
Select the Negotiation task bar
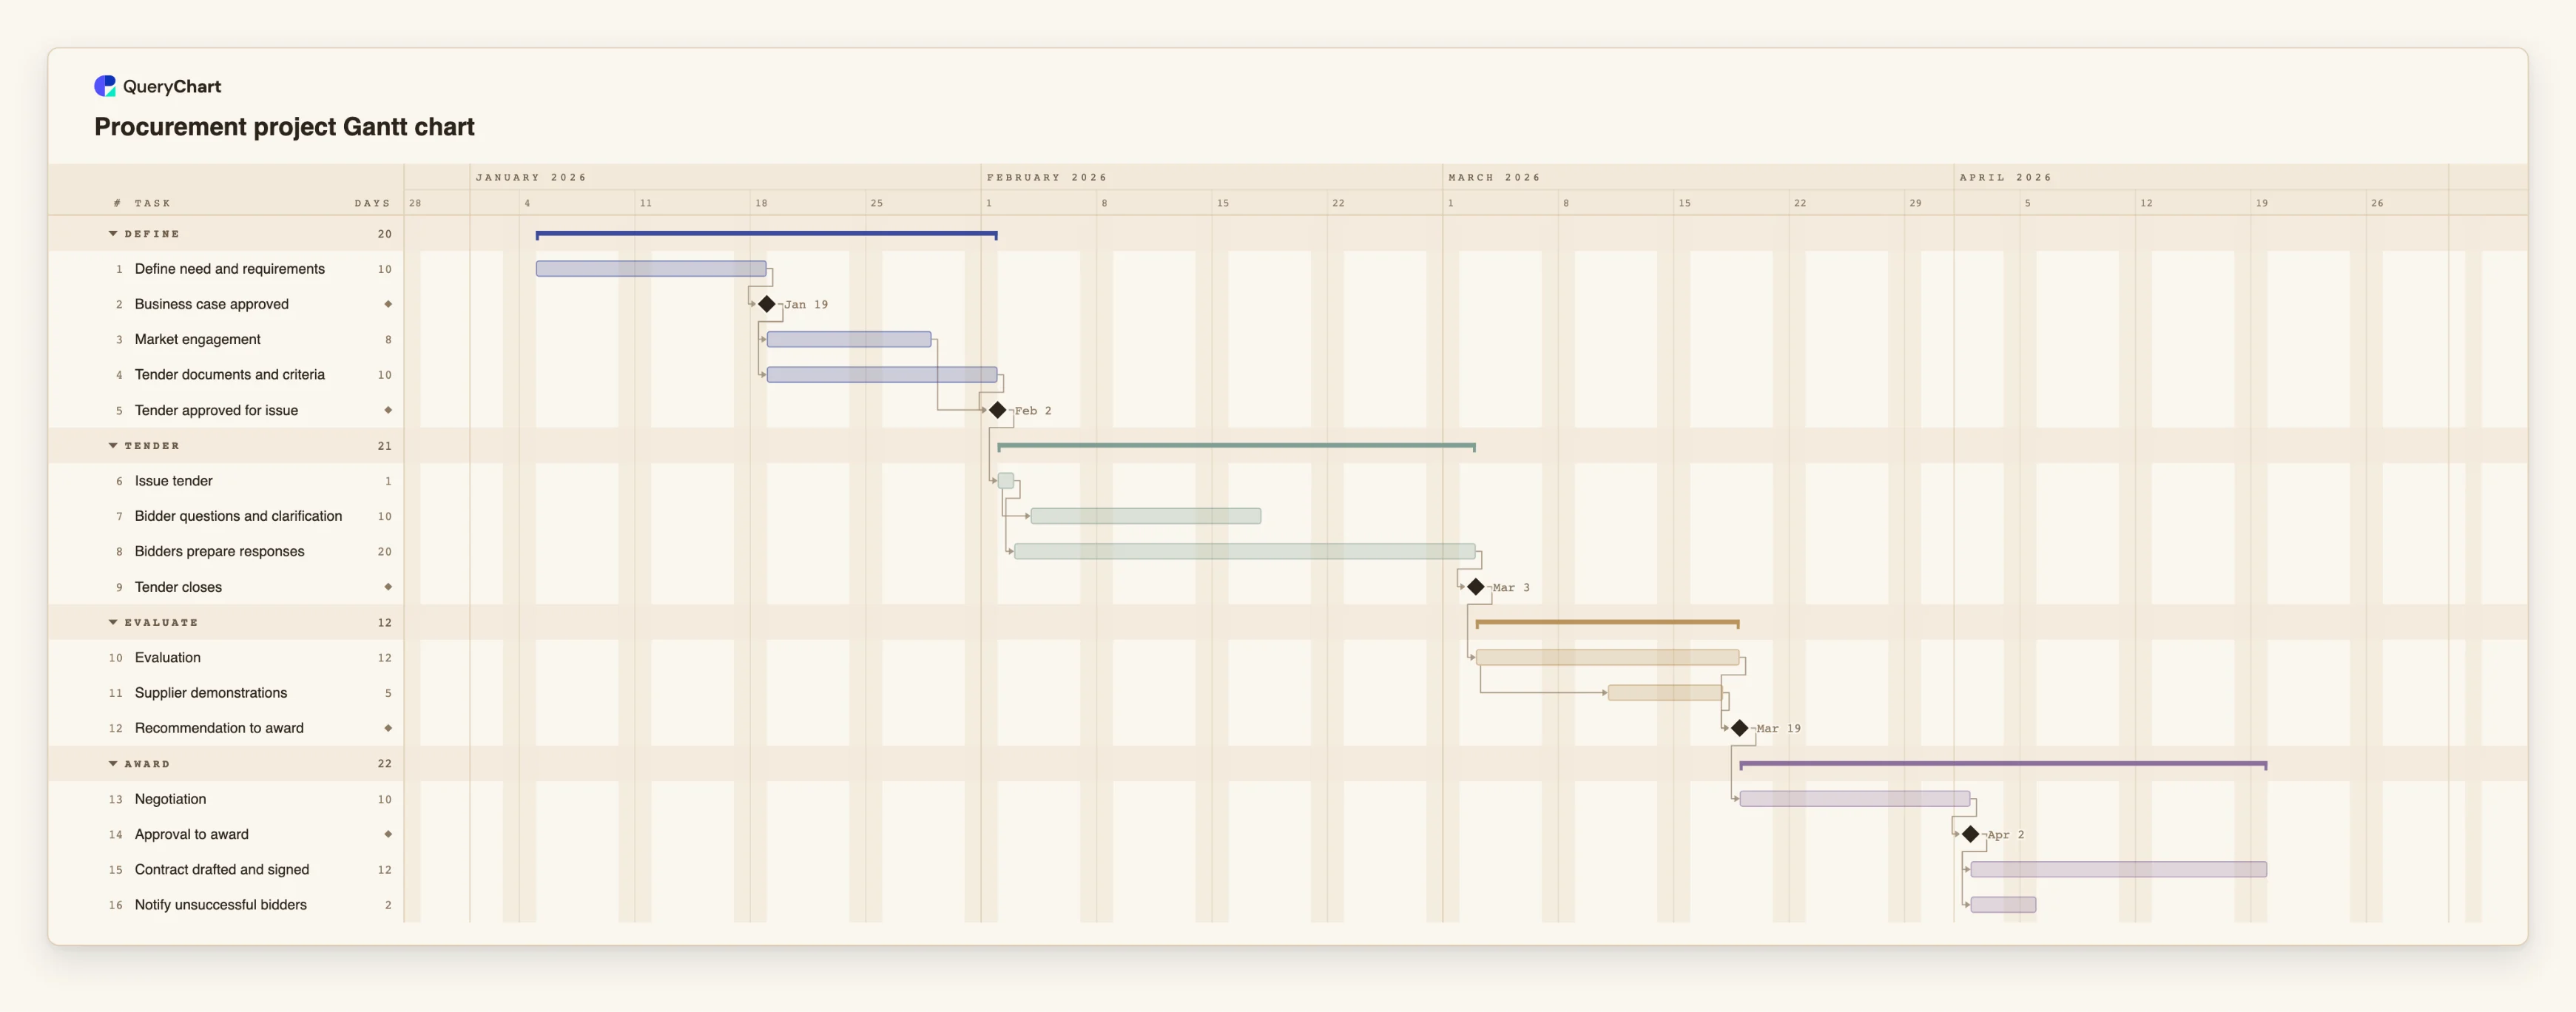point(1855,799)
